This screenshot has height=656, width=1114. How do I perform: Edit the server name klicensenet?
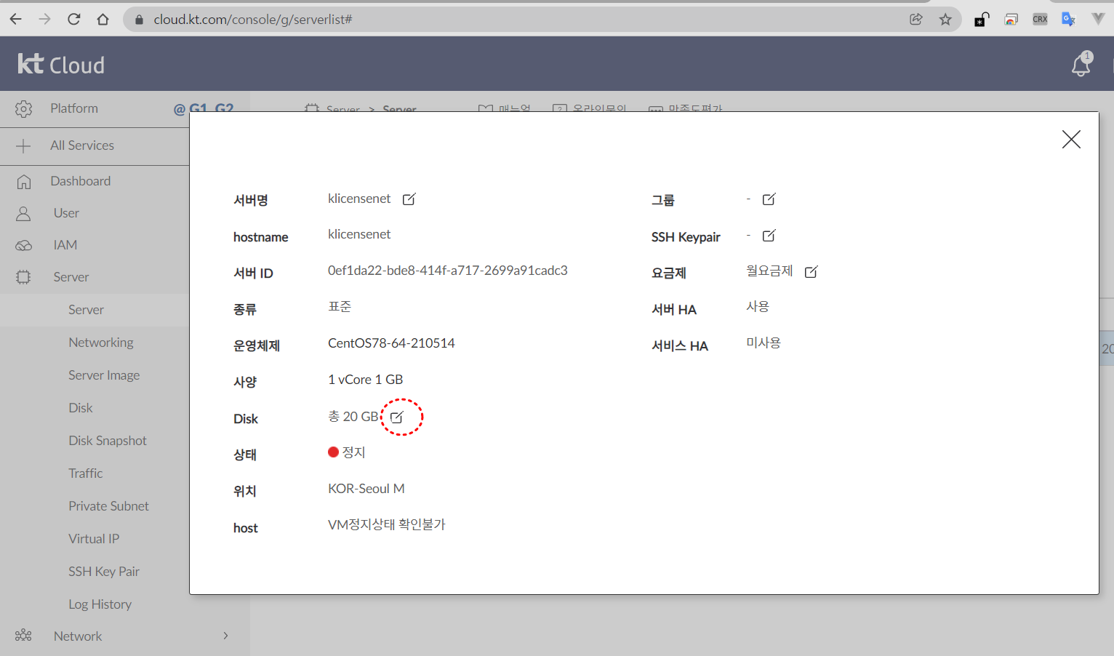[409, 199]
